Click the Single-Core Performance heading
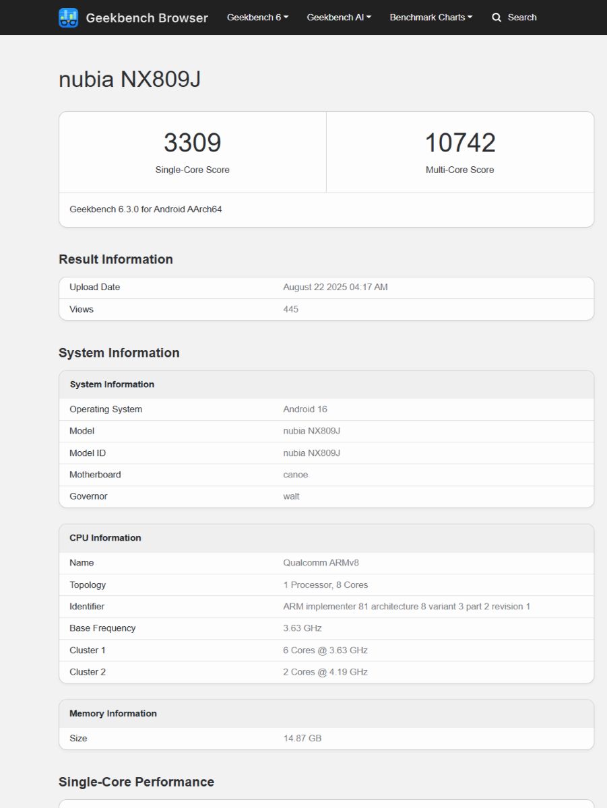Screen dimensions: 607x808 (136, 782)
